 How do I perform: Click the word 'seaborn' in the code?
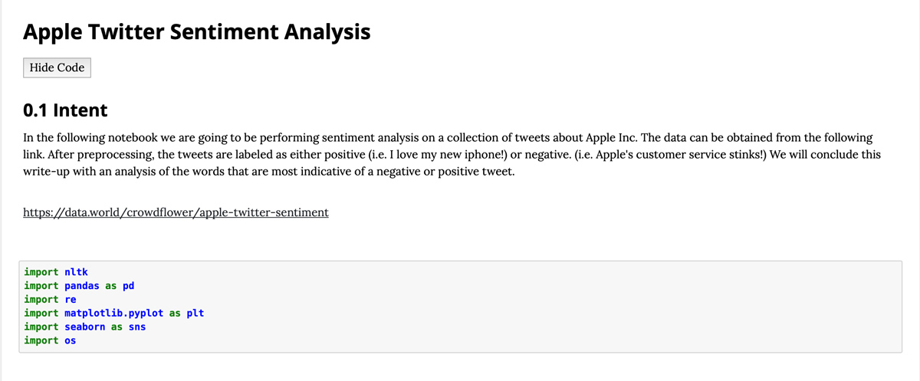[x=85, y=327]
